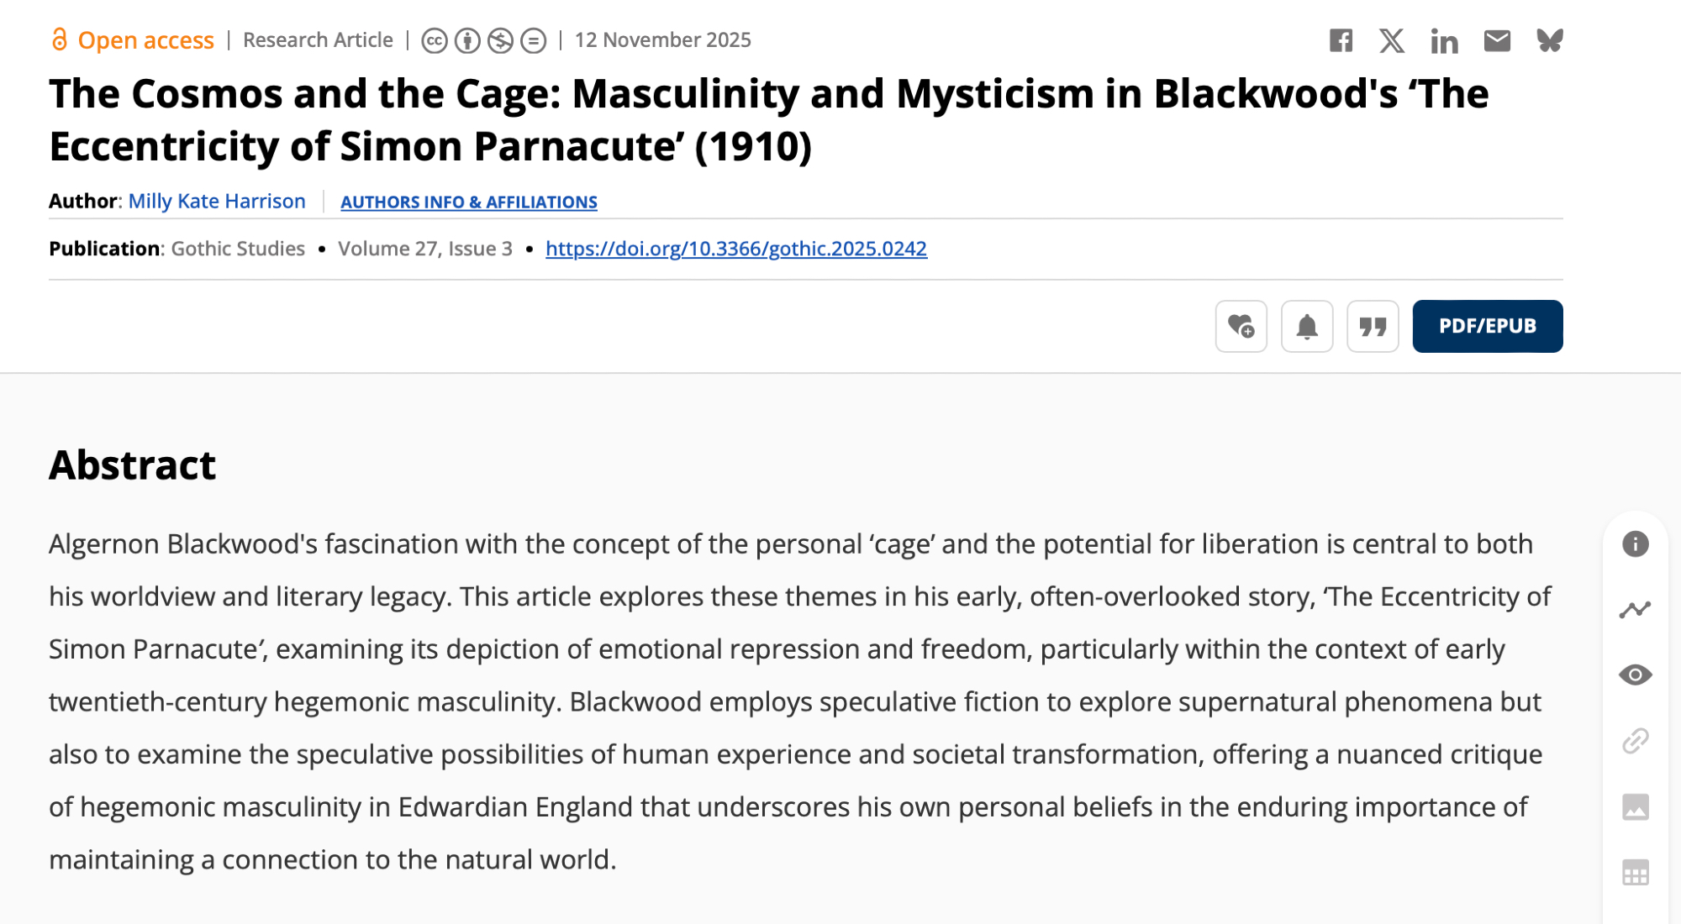Open the figures image icon in sidebar
Viewport: 1681px width, 924px height.
1635,807
